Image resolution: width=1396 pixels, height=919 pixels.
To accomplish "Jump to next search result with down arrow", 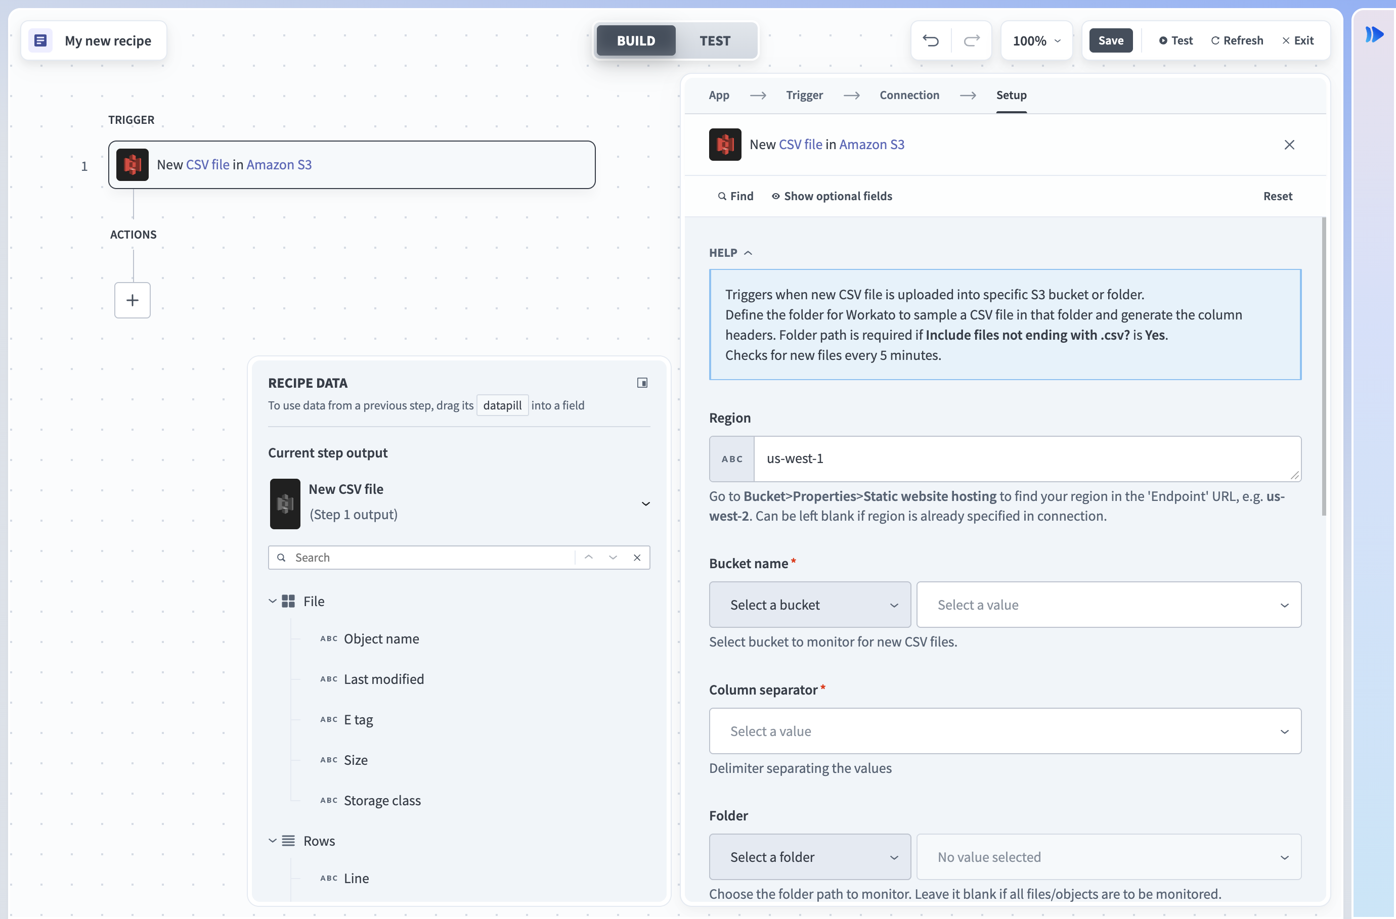I will click(x=613, y=558).
